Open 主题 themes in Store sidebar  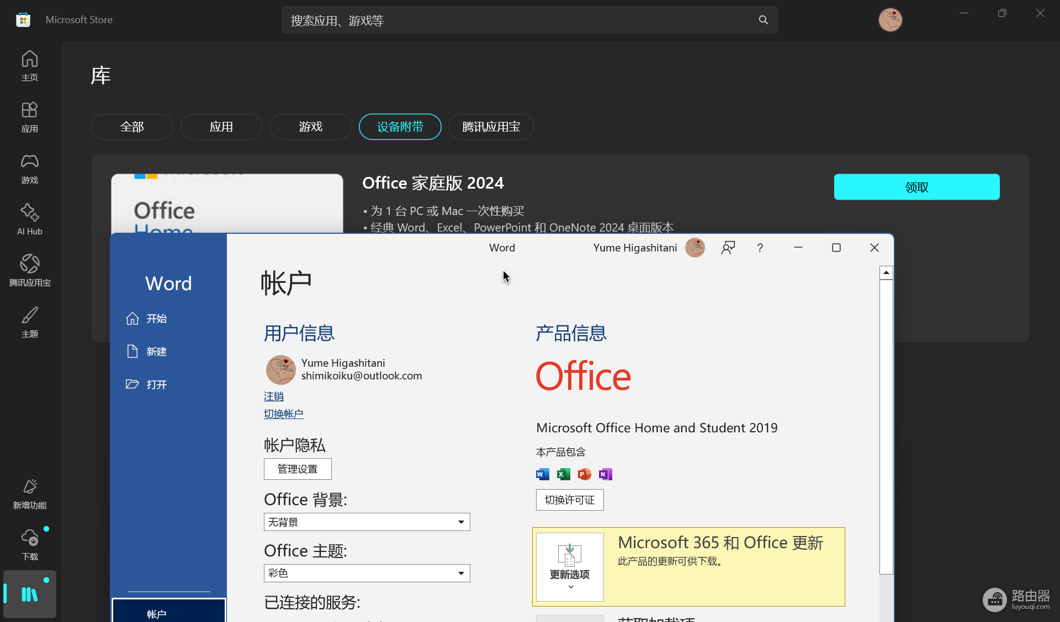(x=30, y=322)
